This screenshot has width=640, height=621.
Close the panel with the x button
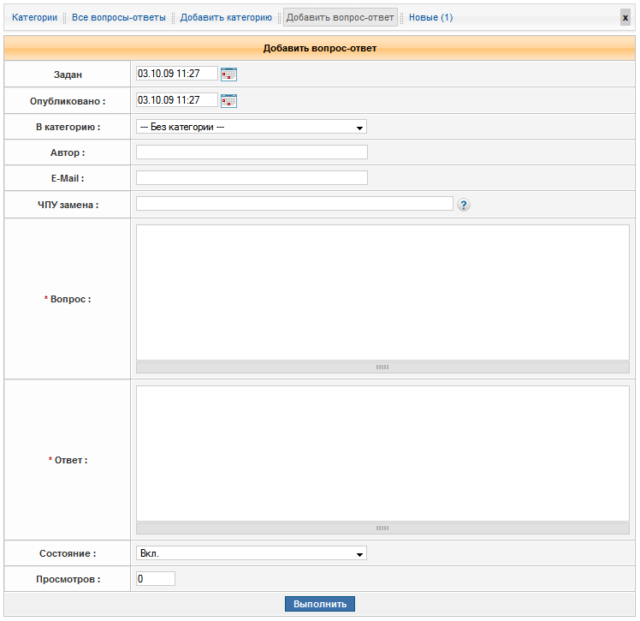[625, 17]
